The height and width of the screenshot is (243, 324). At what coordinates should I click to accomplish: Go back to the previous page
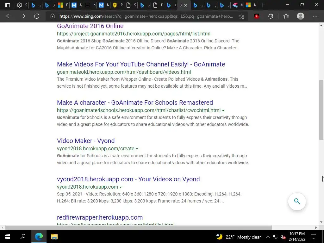coord(9,16)
